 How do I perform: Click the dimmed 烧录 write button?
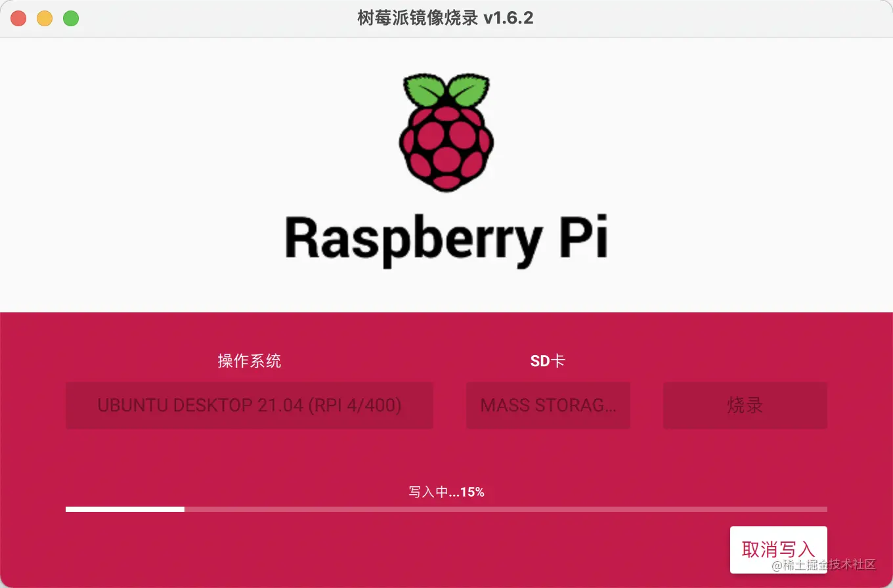tap(745, 406)
